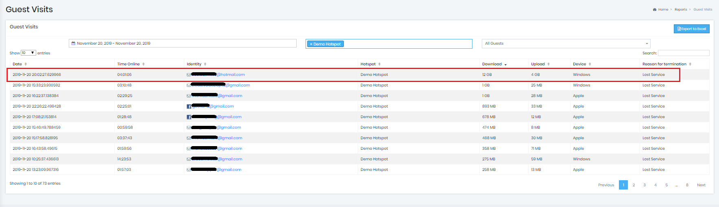Image resolution: width=719 pixels, height=207 pixels.
Task: Sort by Device column sort icon
Action: 590,64
